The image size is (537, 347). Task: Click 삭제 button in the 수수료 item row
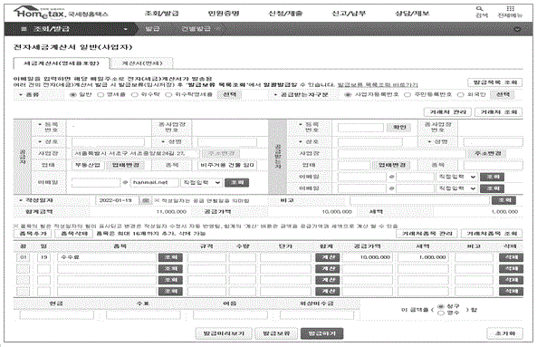click(511, 257)
